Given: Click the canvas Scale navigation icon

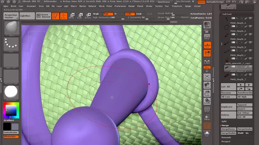Looking at the screenshot, I should pyautogui.click(x=207, y=93).
